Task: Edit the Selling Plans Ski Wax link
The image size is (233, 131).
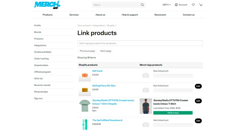Action: 198,86
